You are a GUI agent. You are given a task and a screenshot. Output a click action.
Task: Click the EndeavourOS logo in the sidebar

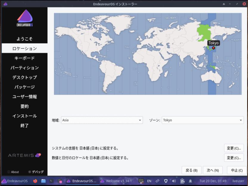pyautogui.click(x=25, y=18)
